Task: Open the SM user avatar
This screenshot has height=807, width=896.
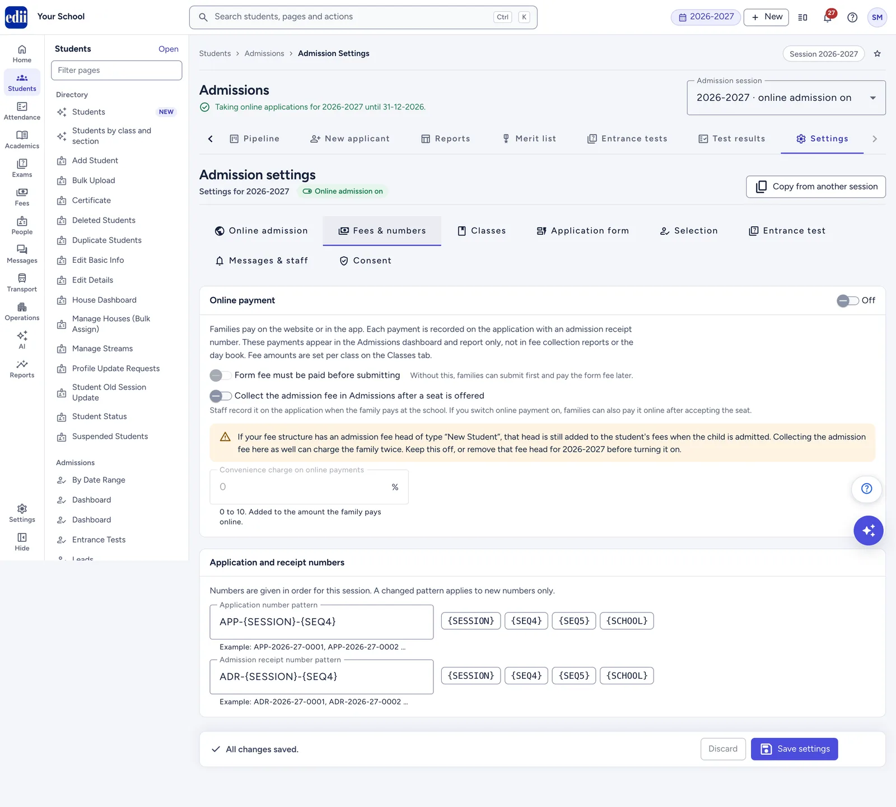Action: coord(877,17)
